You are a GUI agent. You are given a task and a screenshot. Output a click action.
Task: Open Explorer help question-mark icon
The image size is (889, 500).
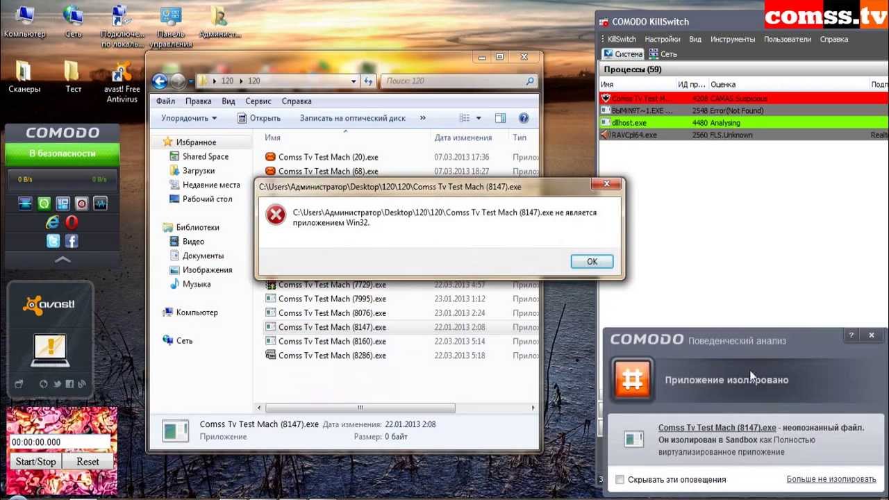524,118
